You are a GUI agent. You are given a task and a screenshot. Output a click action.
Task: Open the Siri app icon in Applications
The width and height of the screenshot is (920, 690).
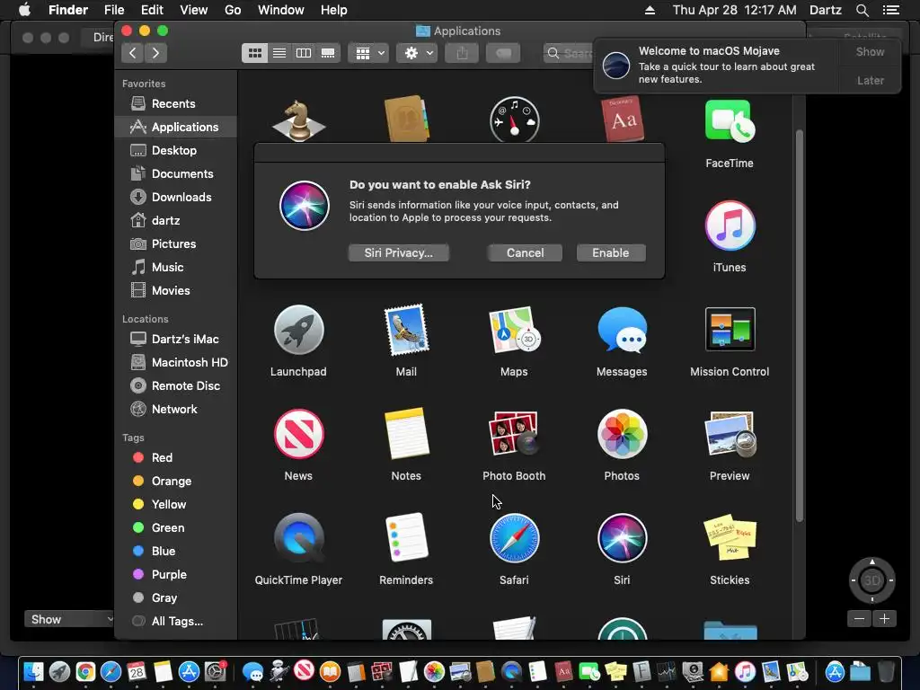[622, 538]
